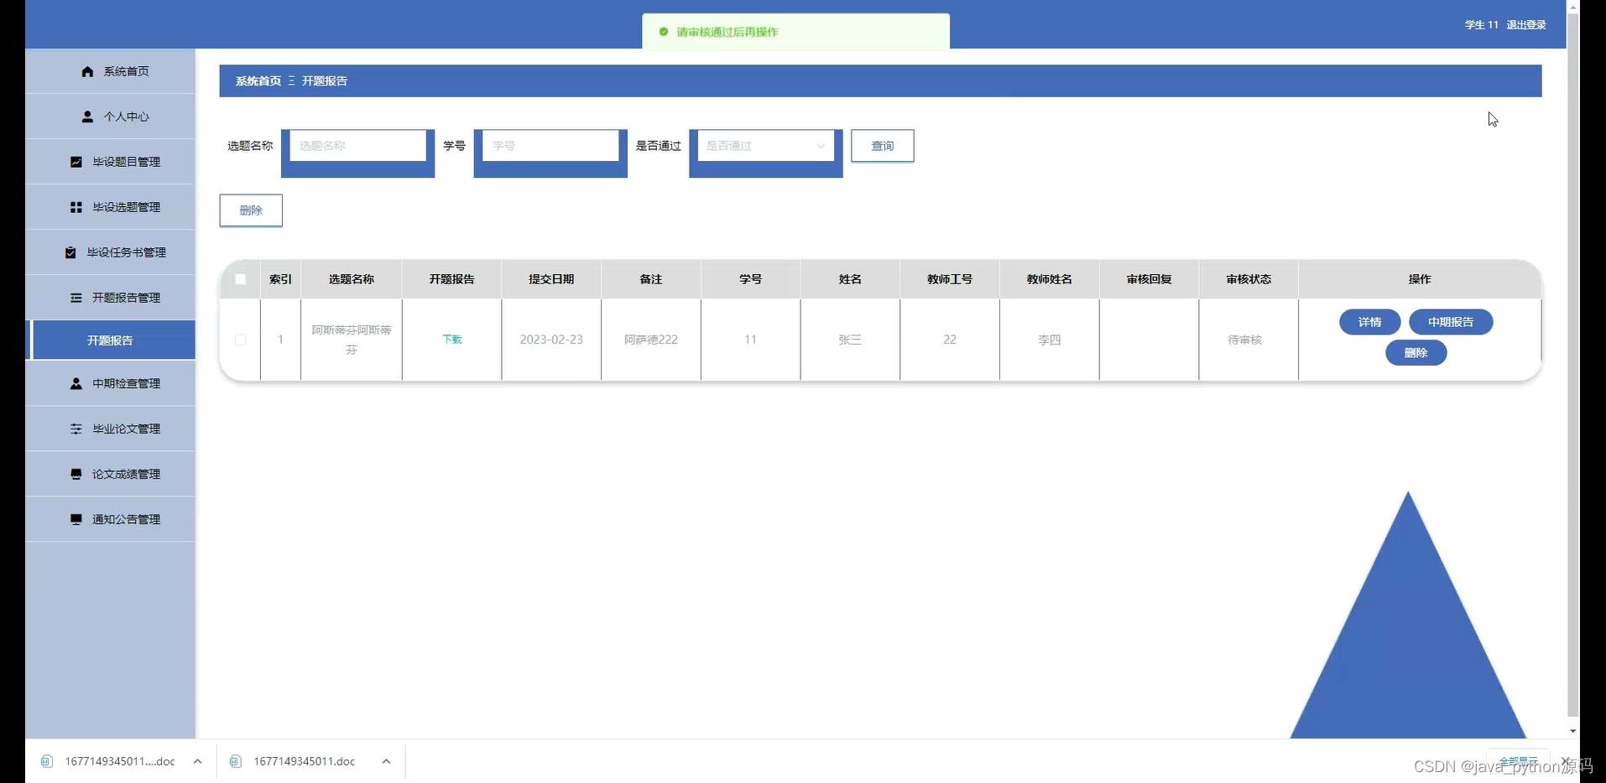Click 学生 11 user label in header
This screenshot has height=783, width=1606.
(x=1481, y=25)
